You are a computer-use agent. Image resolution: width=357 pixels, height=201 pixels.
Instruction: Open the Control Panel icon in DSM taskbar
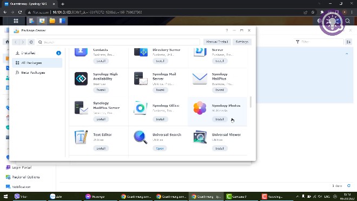click(x=62, y=21)
